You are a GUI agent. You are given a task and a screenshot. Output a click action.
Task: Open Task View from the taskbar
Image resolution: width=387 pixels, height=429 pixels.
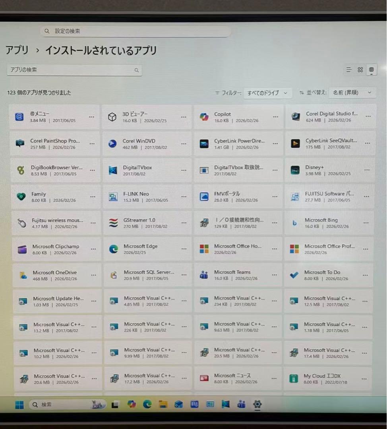115,404
